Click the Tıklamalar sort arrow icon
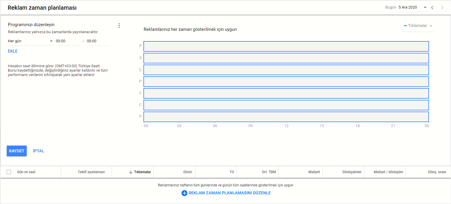This screenshot has width=451, height=204. (x=131, y=172)
